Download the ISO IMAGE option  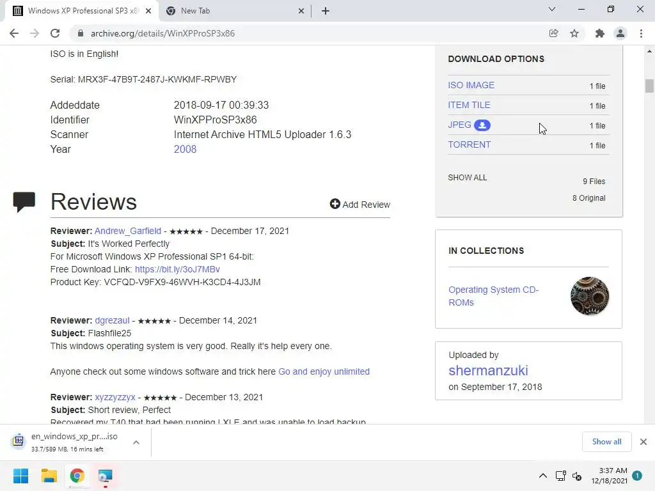click(x=471, y=85)
